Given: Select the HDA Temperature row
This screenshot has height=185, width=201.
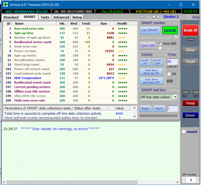Looking at the screenshot, I should coord(70,78).
